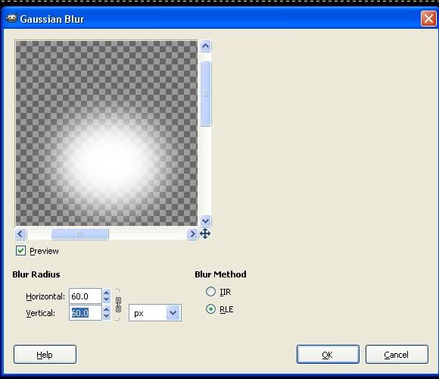Click the preview scroll right arrow
This screenshot has width=439, height=379.
[x=192, y=233]
